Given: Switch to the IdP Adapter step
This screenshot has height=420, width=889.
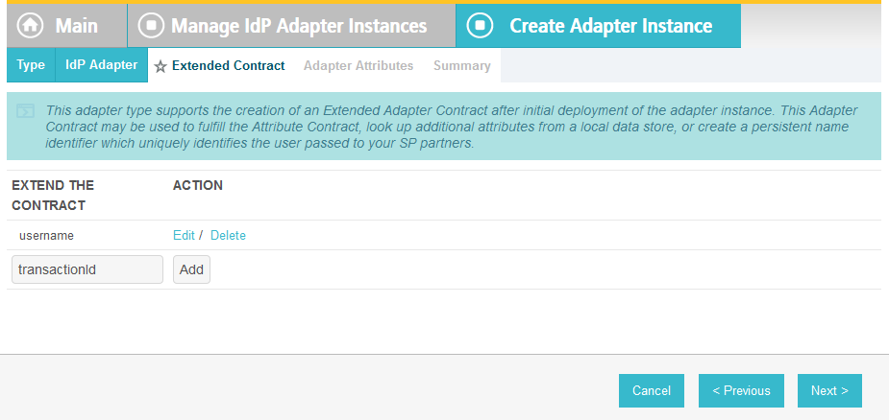Looking at the screenshot, I should click(x=102, y=65).
